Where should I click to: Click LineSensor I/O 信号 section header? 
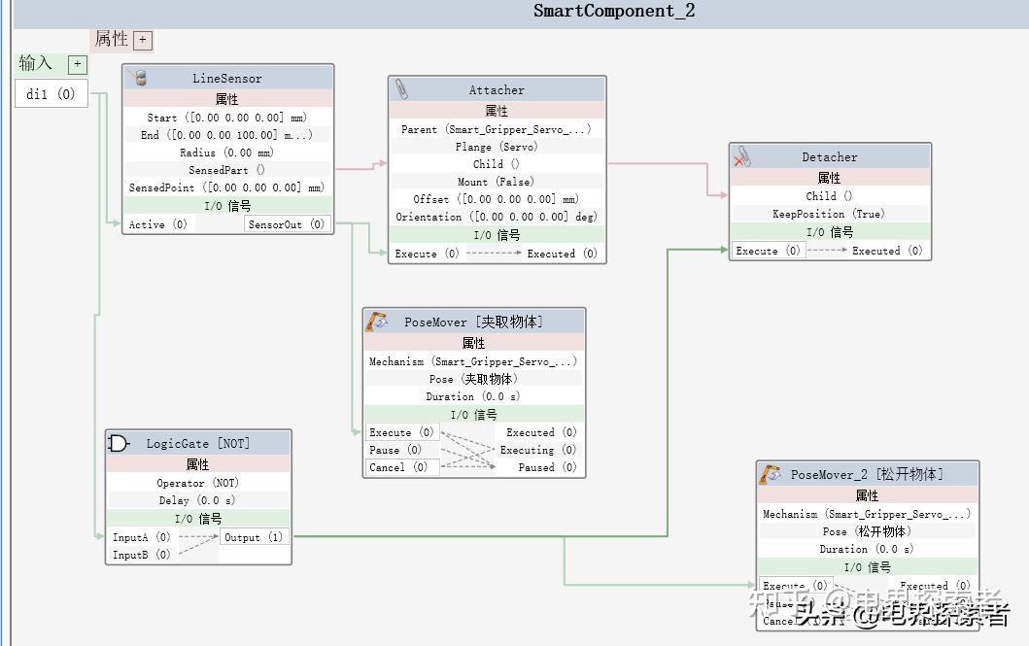[227, 206]
